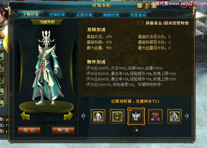Viewport: 207px width, 148px height.
Task: Open the 套装加成 tab
Action: pyautogui.click(x=138, y=14)
